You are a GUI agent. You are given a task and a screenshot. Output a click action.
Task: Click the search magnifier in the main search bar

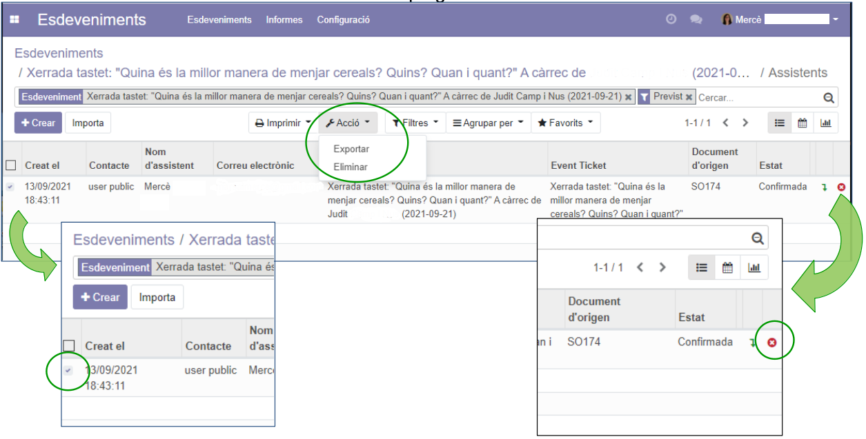[829, 98]
